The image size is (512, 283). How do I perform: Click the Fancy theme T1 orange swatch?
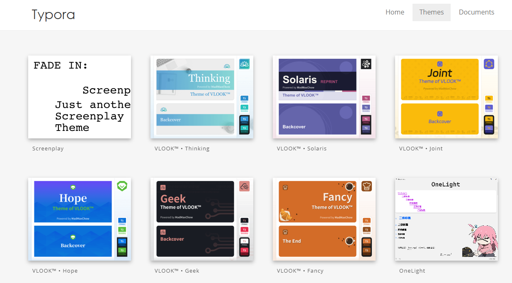(x=366, y=221)
